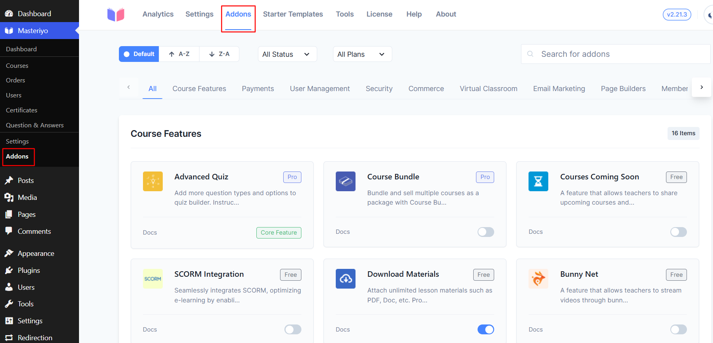Click the Posts pin icon
Screen dimensions: 713x343
[9, 180]
